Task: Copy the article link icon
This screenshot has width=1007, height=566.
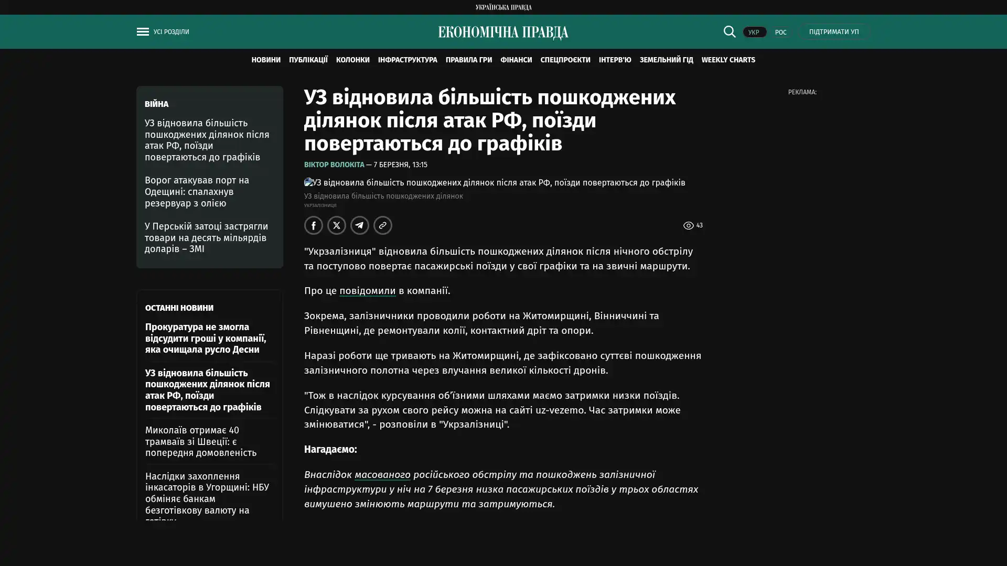Action: tap(383, 225)
